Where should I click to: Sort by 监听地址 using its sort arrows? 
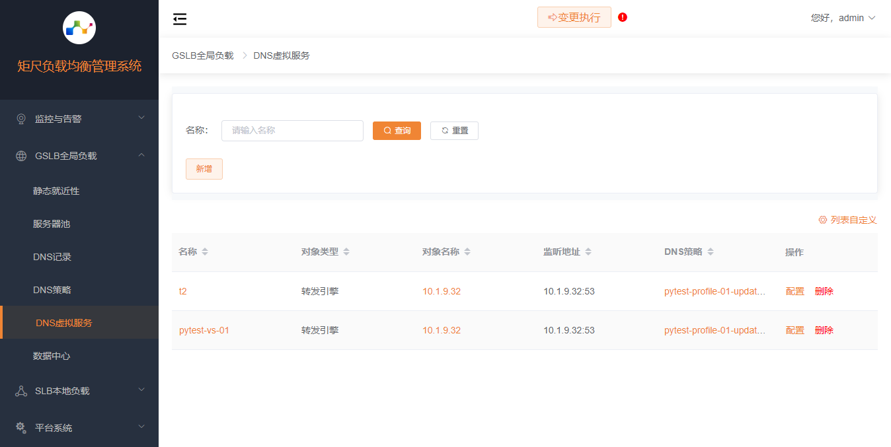(588, 252)
